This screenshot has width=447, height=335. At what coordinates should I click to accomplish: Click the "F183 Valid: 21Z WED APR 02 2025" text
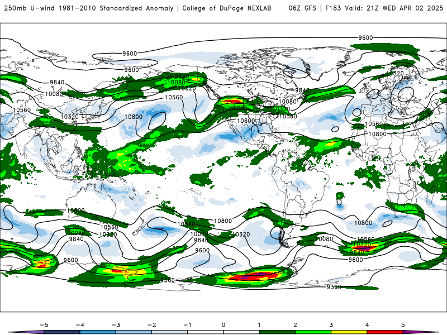click(x=384, y=8)
